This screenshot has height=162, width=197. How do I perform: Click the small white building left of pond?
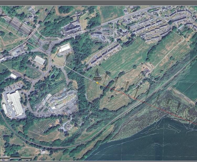(x=13, y=76)
